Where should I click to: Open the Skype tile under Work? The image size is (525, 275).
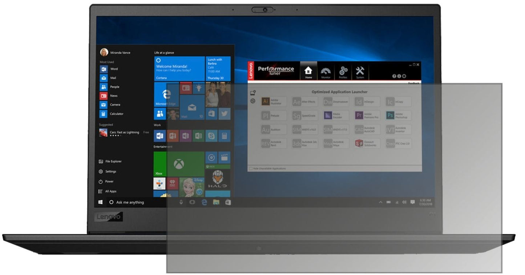[211, 136]
